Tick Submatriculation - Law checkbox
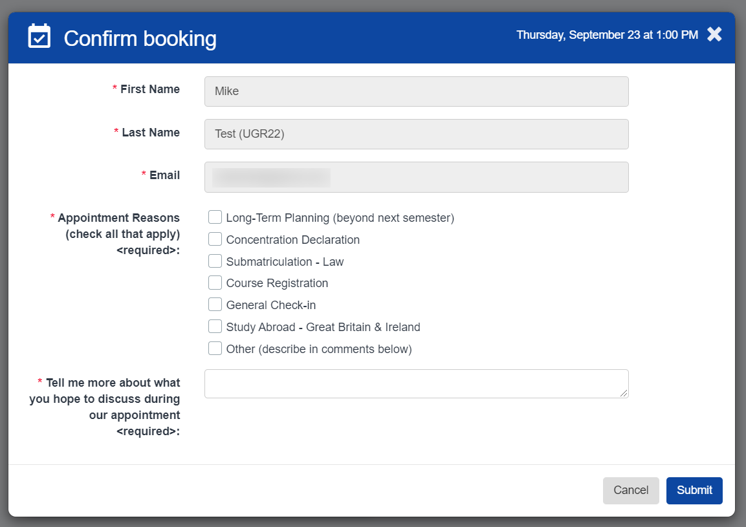Image resolution: width=746 pixels, height=527 pixels. pos(215,261)
